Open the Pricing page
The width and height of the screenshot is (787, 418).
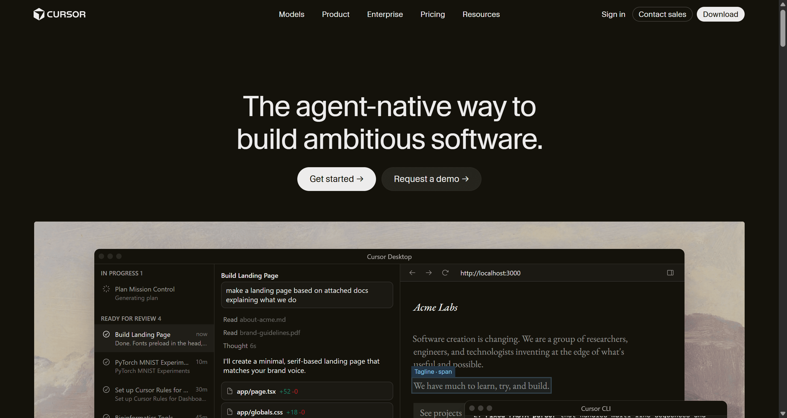point(433,14)
